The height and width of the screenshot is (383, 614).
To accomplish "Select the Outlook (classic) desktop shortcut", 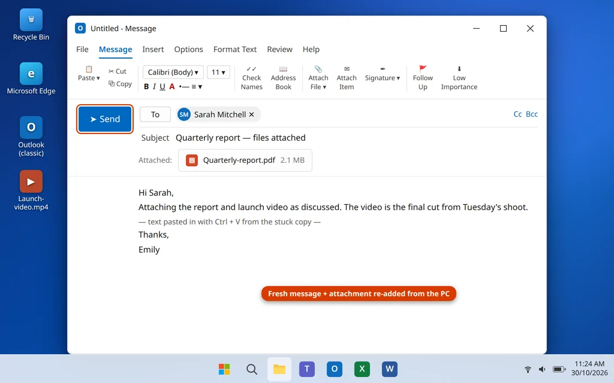I will [x=31, y=137].
